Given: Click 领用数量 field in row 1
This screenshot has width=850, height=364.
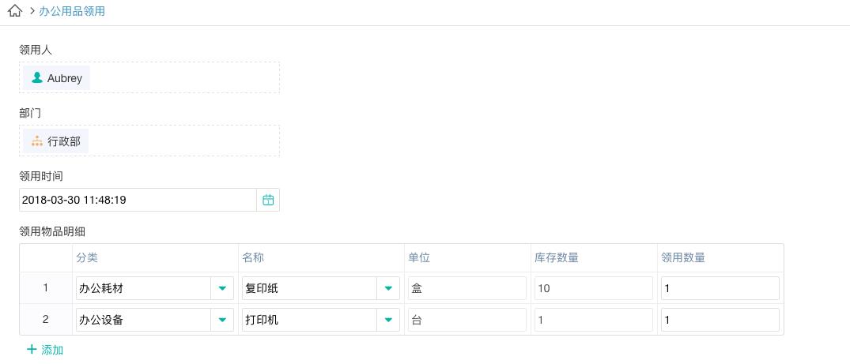Looking at the screenshot, I should point(720,288).
